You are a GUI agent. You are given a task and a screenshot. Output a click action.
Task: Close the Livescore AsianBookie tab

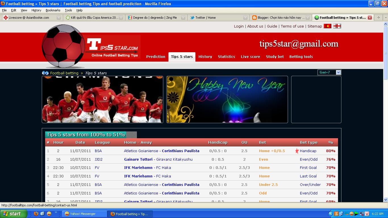point(59,18)
